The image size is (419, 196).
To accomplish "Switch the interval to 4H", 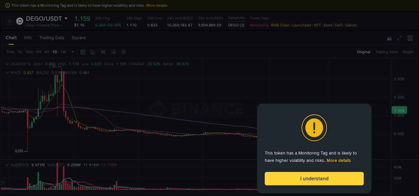I will 46,52.
